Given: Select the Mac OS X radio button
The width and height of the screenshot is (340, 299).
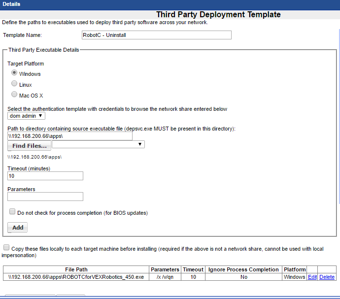Looking at the screenshot, I should coord(14,95).
